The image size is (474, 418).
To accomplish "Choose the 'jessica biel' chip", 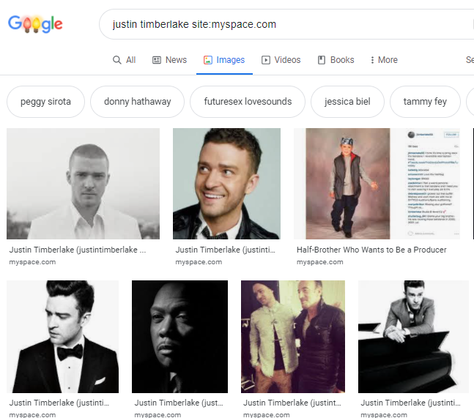I will click(347, 102).
